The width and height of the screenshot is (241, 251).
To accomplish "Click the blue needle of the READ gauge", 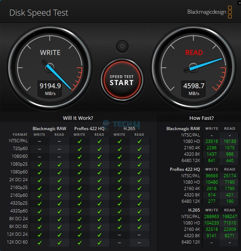I will click(206, 64).
